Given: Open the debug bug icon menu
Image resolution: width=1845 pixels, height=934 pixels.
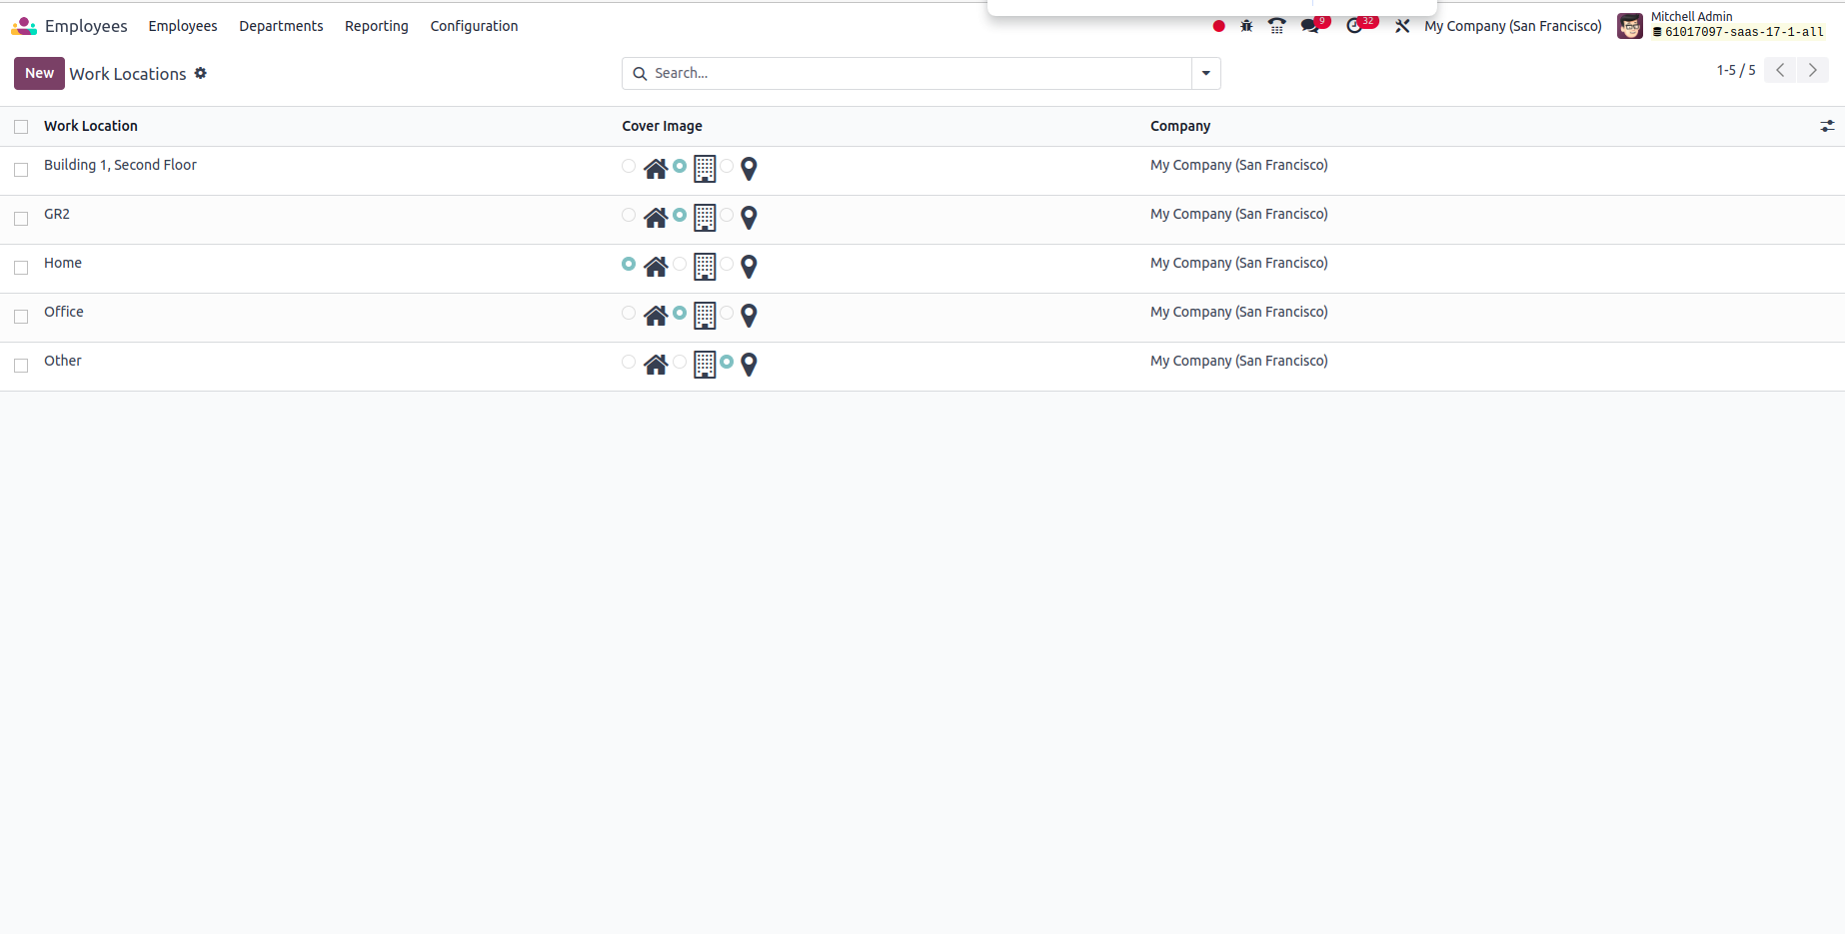Looking at the screenshot, I should (x=1246, y=26).
